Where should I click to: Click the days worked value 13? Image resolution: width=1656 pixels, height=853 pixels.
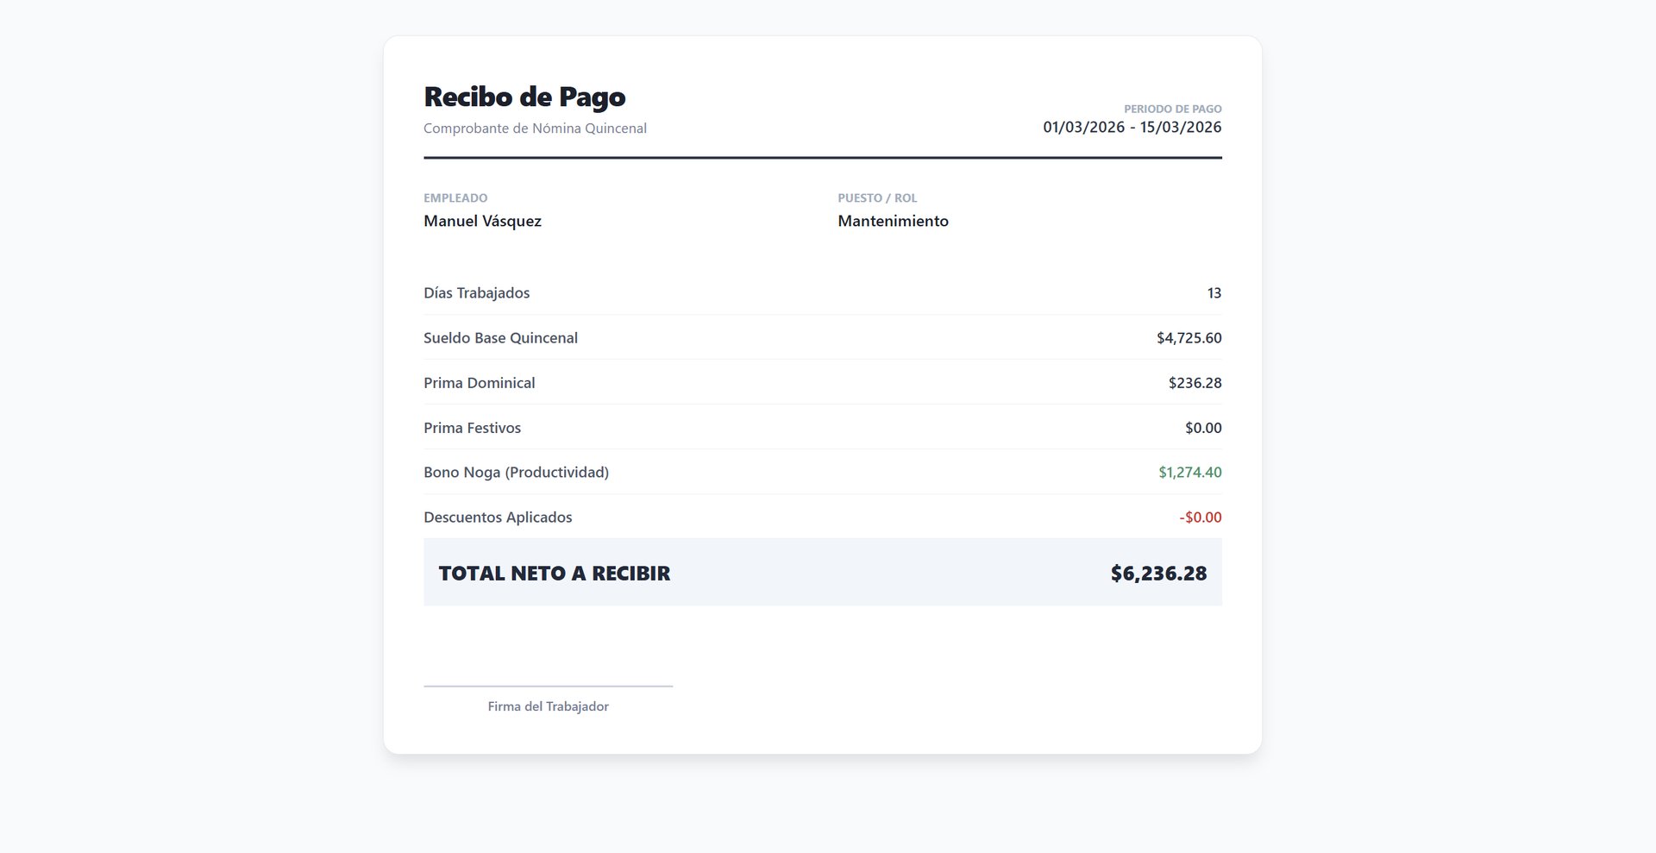(x=1214, y=293)
